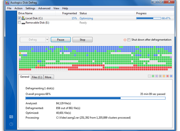Open the Action menu

pyautogui.click(x=18, y=8)
